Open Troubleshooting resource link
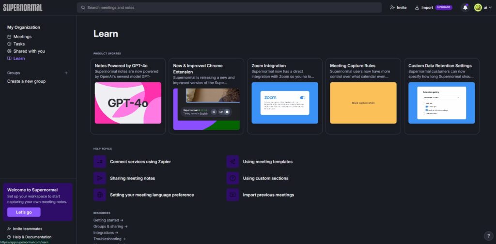 tap(109, 239)
